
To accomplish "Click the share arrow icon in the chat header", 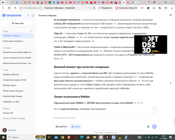I will [170, 15].
